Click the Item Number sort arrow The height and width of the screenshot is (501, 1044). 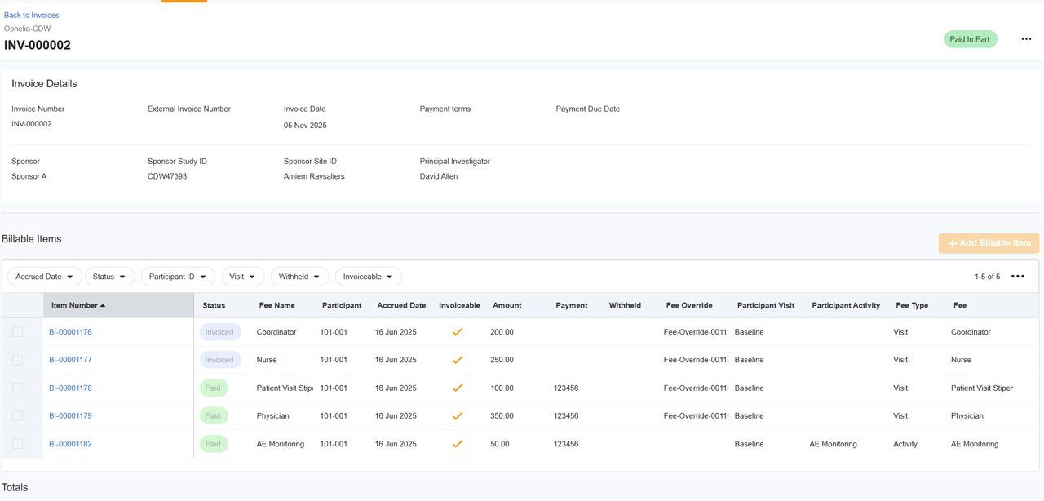(x=103, y=306)
